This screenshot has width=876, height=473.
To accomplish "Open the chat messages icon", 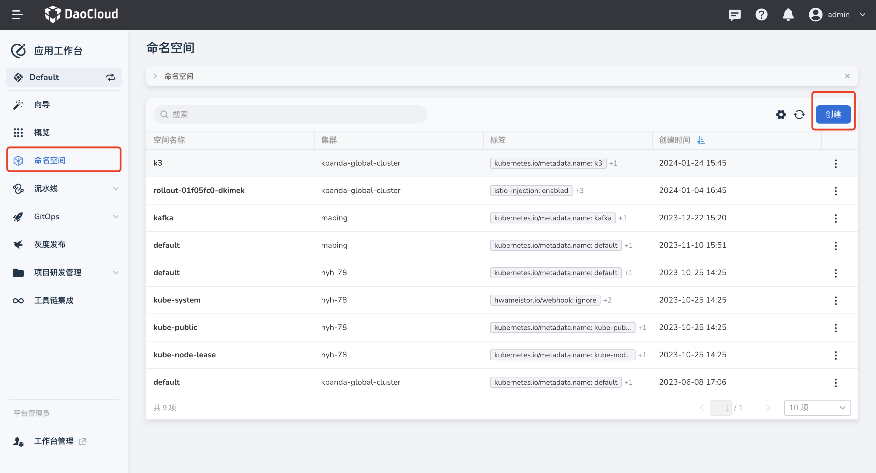I will click(734, 15).
